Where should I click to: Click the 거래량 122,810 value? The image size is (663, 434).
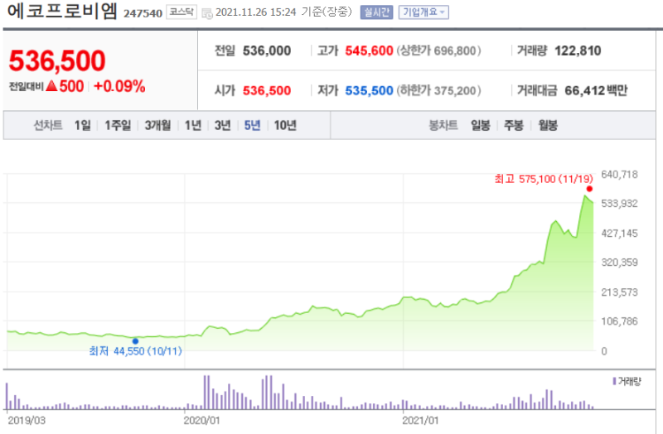pyautogui.click(x=578, y=51)
